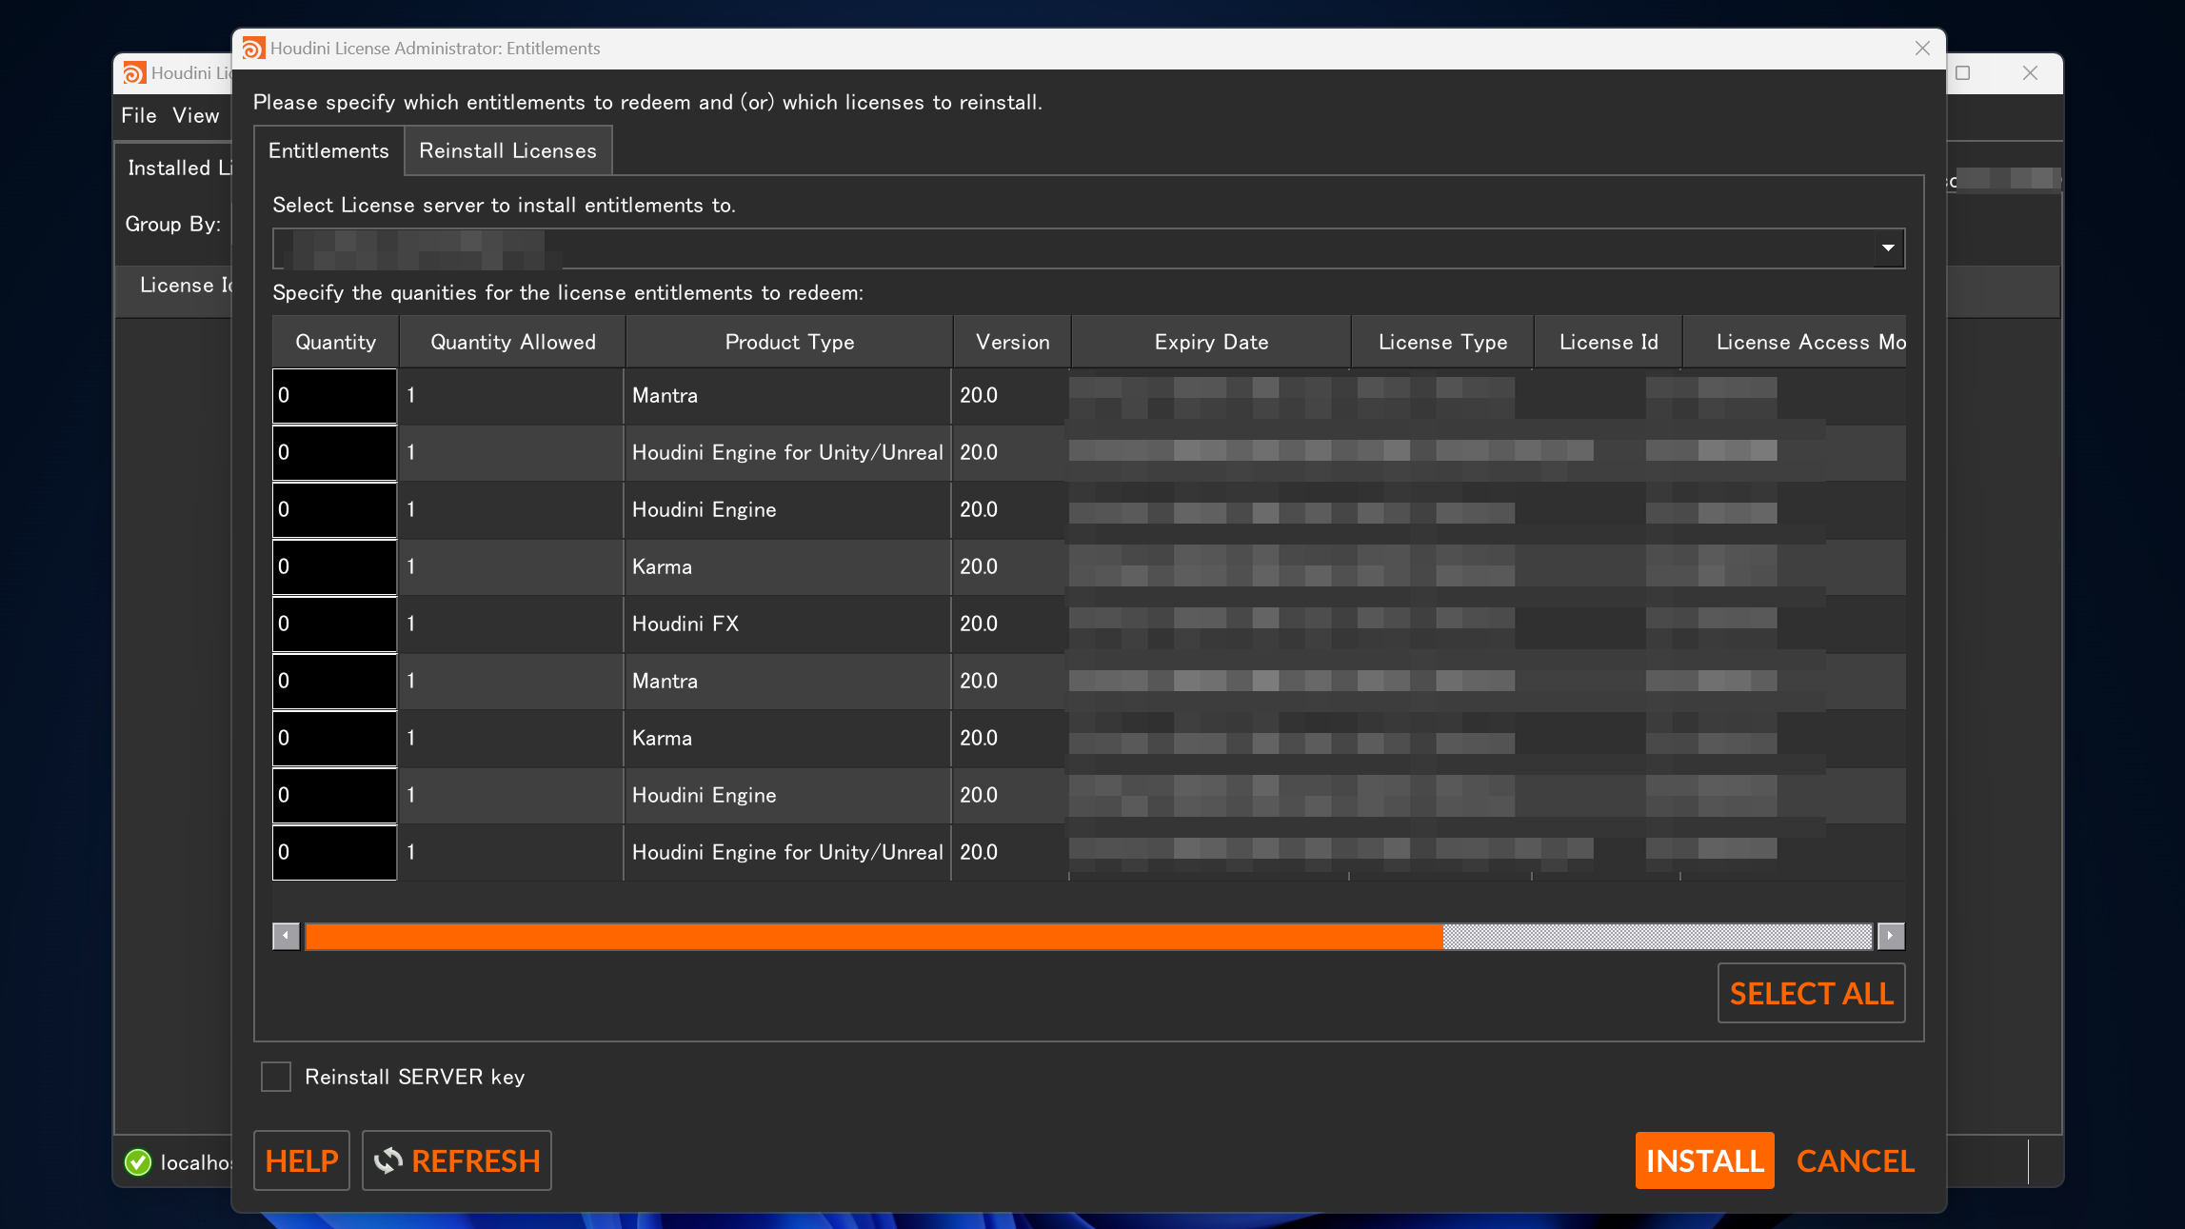Click the first Mantra product type cell
This screenshot has height=1229, width=2185.
click(x=787, y=396)
